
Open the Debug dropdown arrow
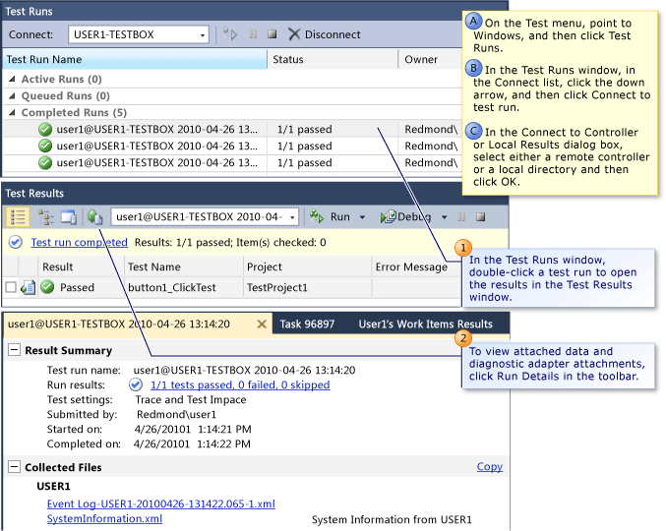pyautogui.click(x=445, y=217)
